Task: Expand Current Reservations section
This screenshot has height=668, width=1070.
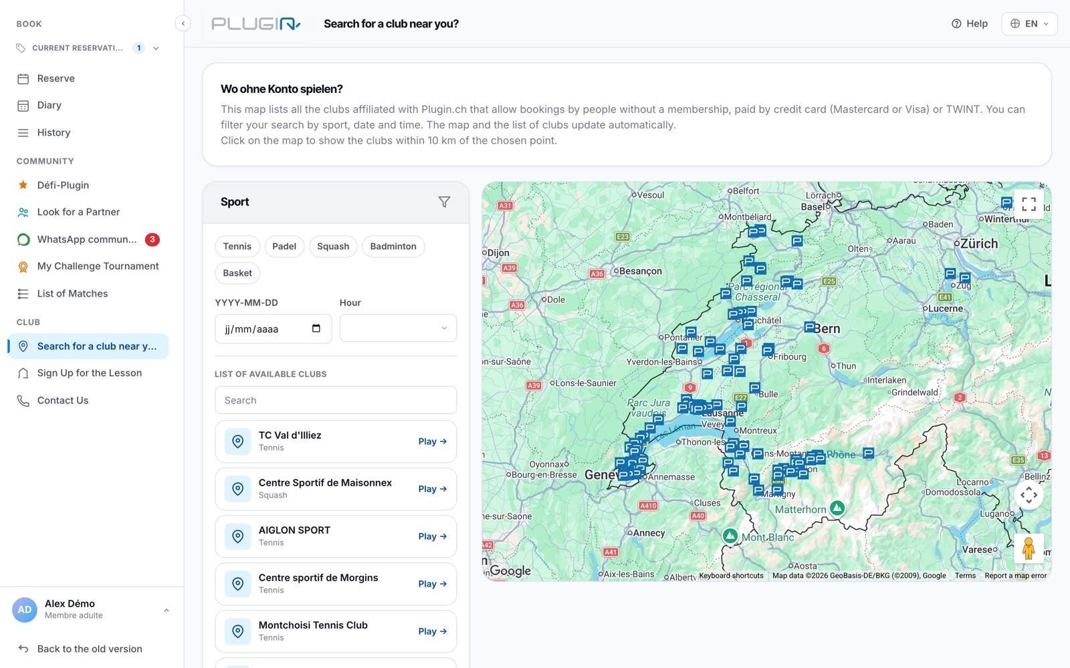Action: click(156, 48)
